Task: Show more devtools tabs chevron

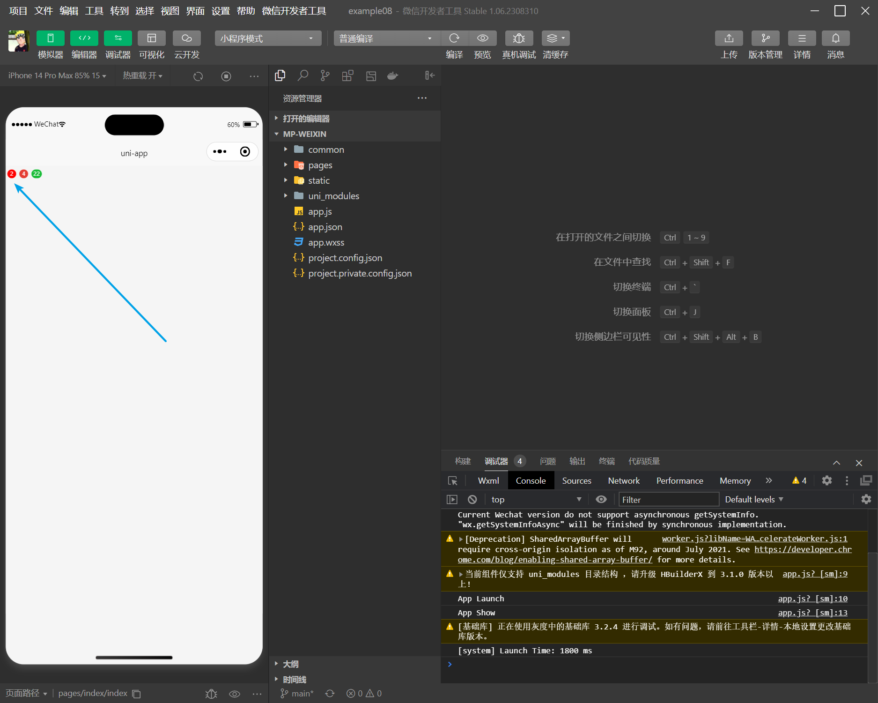Action: coord(768,480)
